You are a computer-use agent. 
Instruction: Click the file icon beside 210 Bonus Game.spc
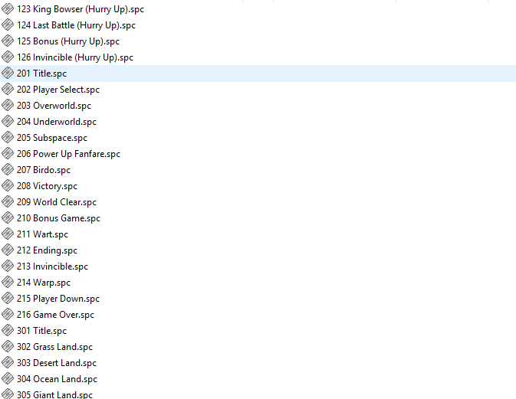[8, 218]
